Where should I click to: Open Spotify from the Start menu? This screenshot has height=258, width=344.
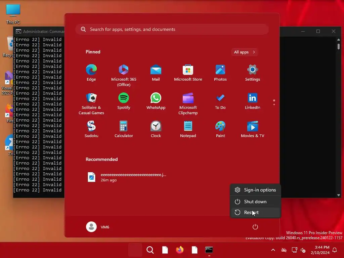pos(124,101)
